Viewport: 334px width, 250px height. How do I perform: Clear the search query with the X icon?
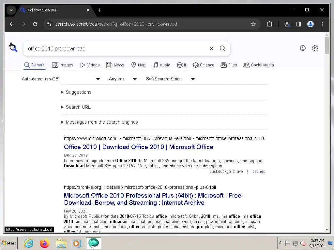click(x=211, y=49)
